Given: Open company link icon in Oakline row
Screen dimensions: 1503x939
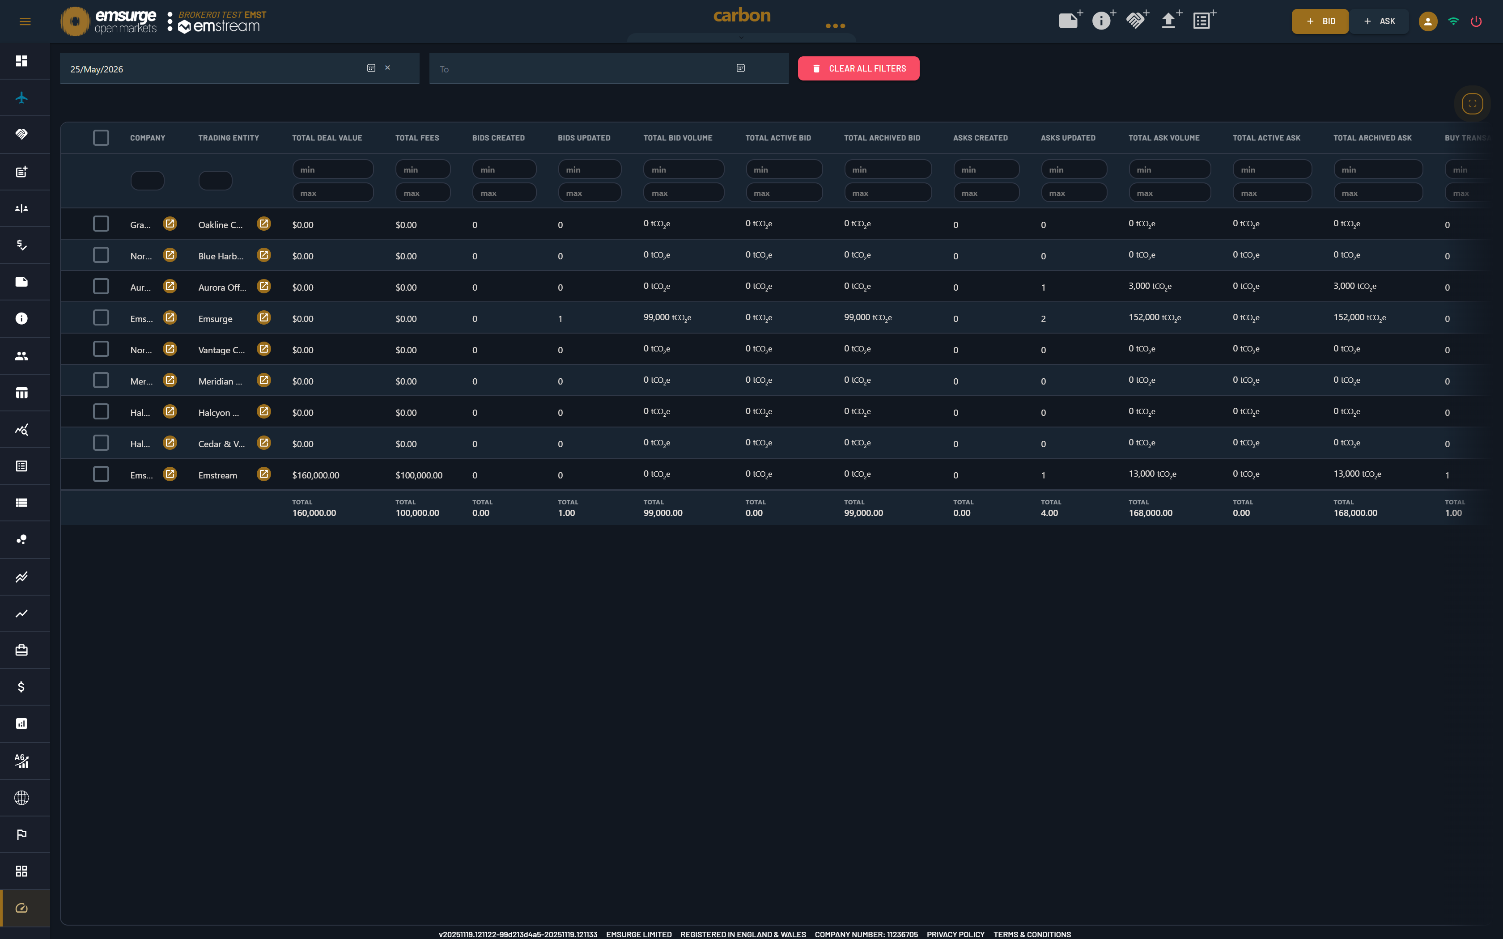Looking at the screenshot, I should coord(170,224).
